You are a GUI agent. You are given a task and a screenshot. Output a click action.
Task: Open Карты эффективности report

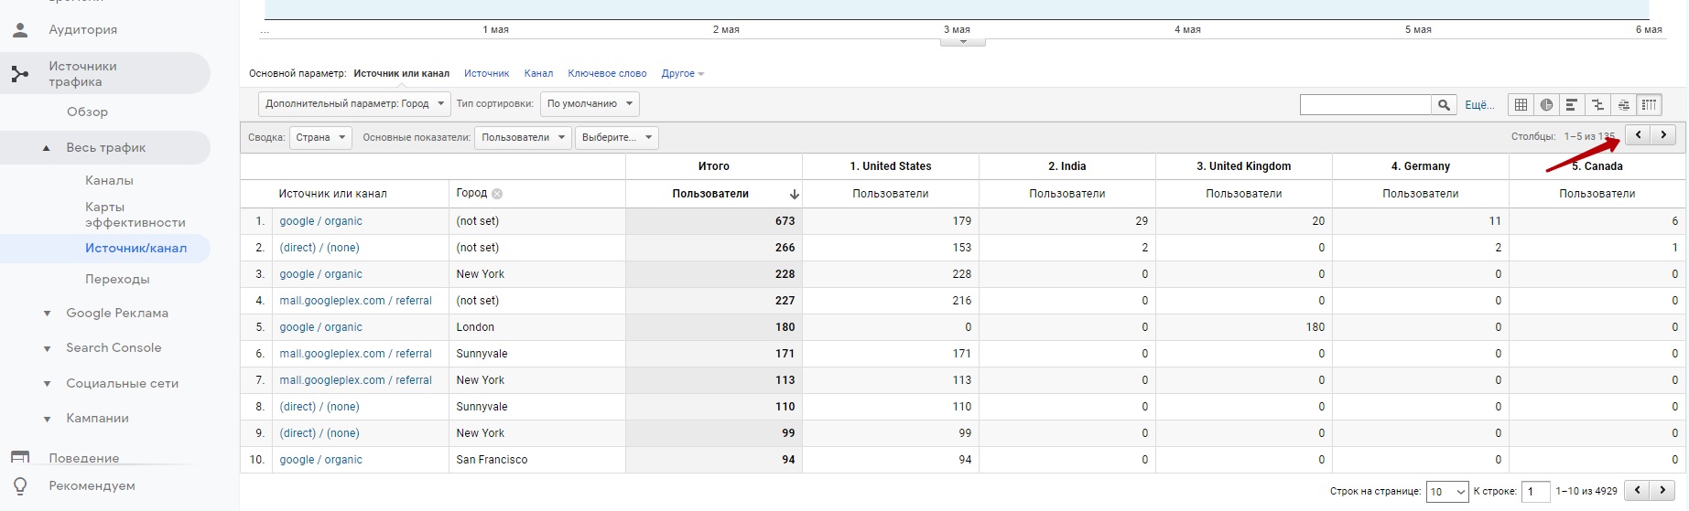[135, 214]
